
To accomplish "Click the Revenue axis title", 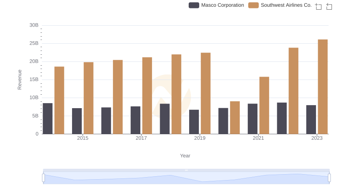I will tap(19, 80).
